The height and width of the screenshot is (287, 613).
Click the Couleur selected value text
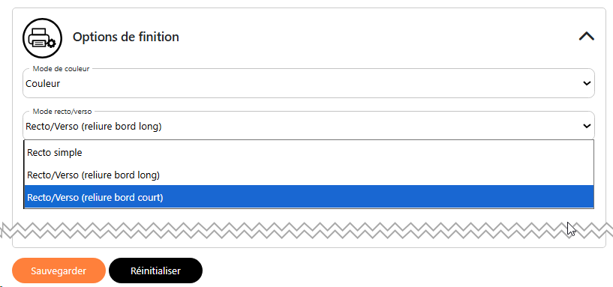click(x=43, y=84)
